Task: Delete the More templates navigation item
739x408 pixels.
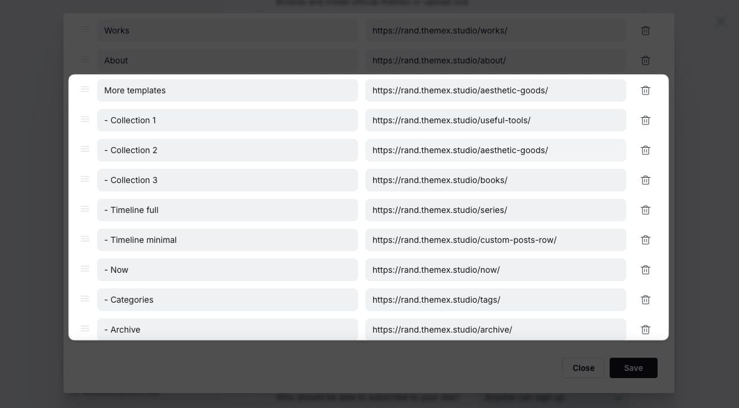Action: point(645,90)
